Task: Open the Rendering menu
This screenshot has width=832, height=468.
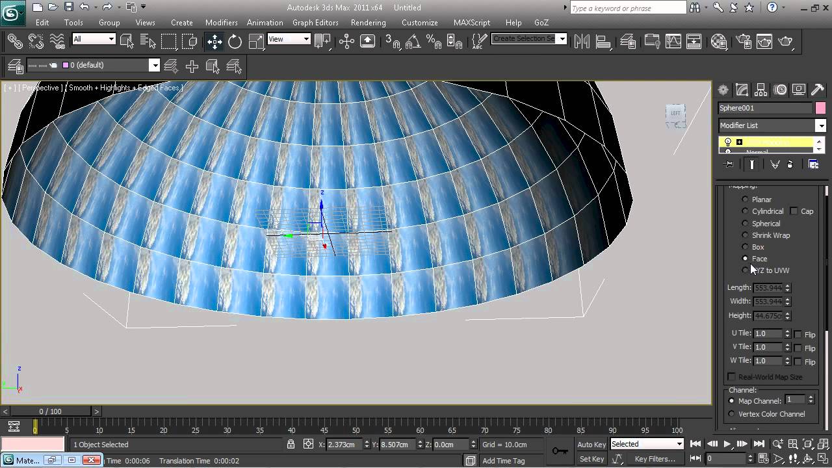Action: 368,22
